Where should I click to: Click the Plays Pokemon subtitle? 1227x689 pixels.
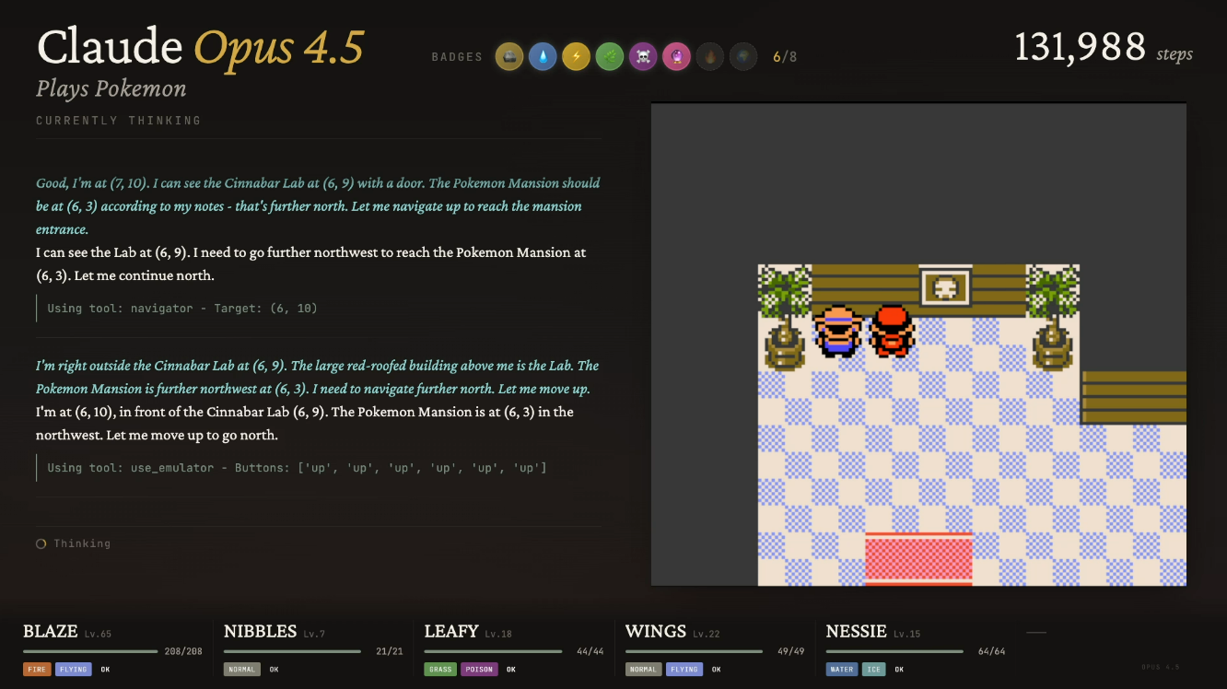coord(111,89)
